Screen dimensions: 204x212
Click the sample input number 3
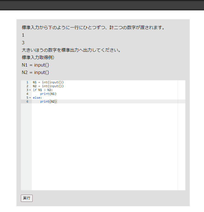23,43
